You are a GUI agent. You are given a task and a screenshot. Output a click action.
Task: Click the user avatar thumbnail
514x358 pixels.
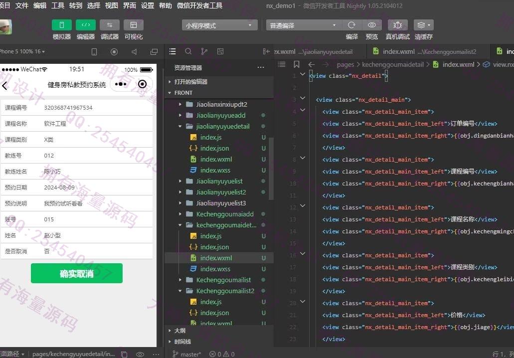pyautogui.click(x=5, y=27)
